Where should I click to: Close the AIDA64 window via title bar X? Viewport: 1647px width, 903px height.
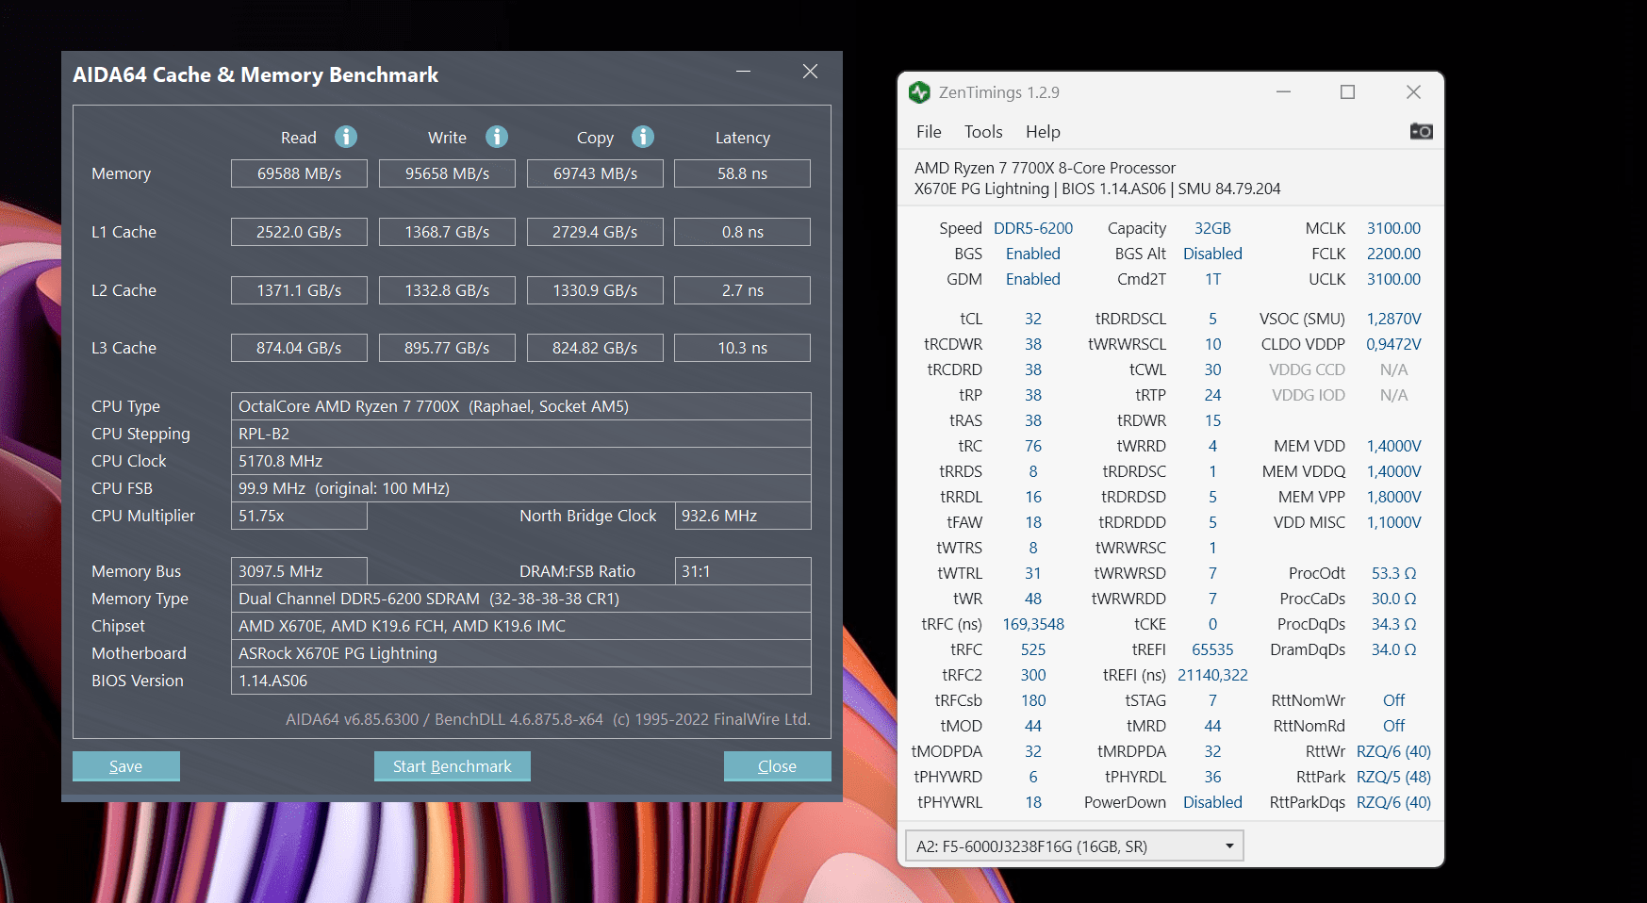click(810, 72)
